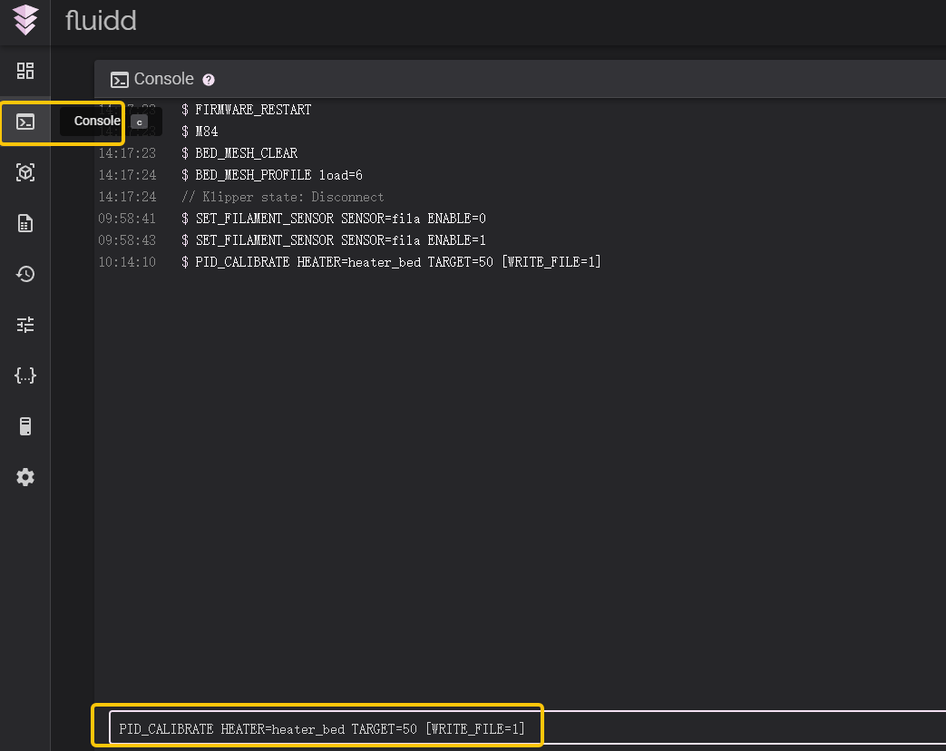
Task: Open the System icon in sidebar
Action: point(25,426)
